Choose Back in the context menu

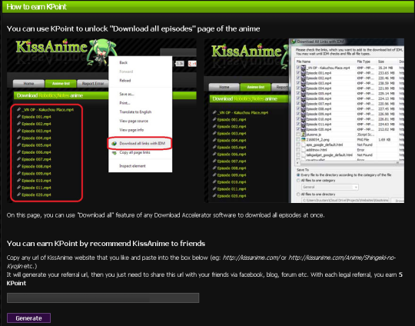point(123,62)
